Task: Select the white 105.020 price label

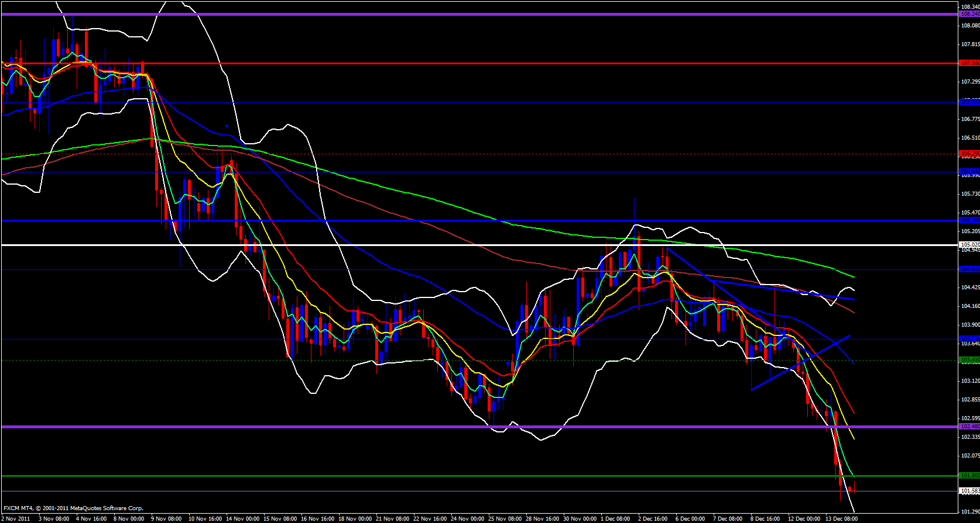Action: [x=969, y=245]
